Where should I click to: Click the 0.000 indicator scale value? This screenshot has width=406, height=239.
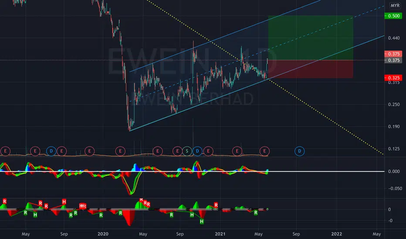tap(394, 171)
